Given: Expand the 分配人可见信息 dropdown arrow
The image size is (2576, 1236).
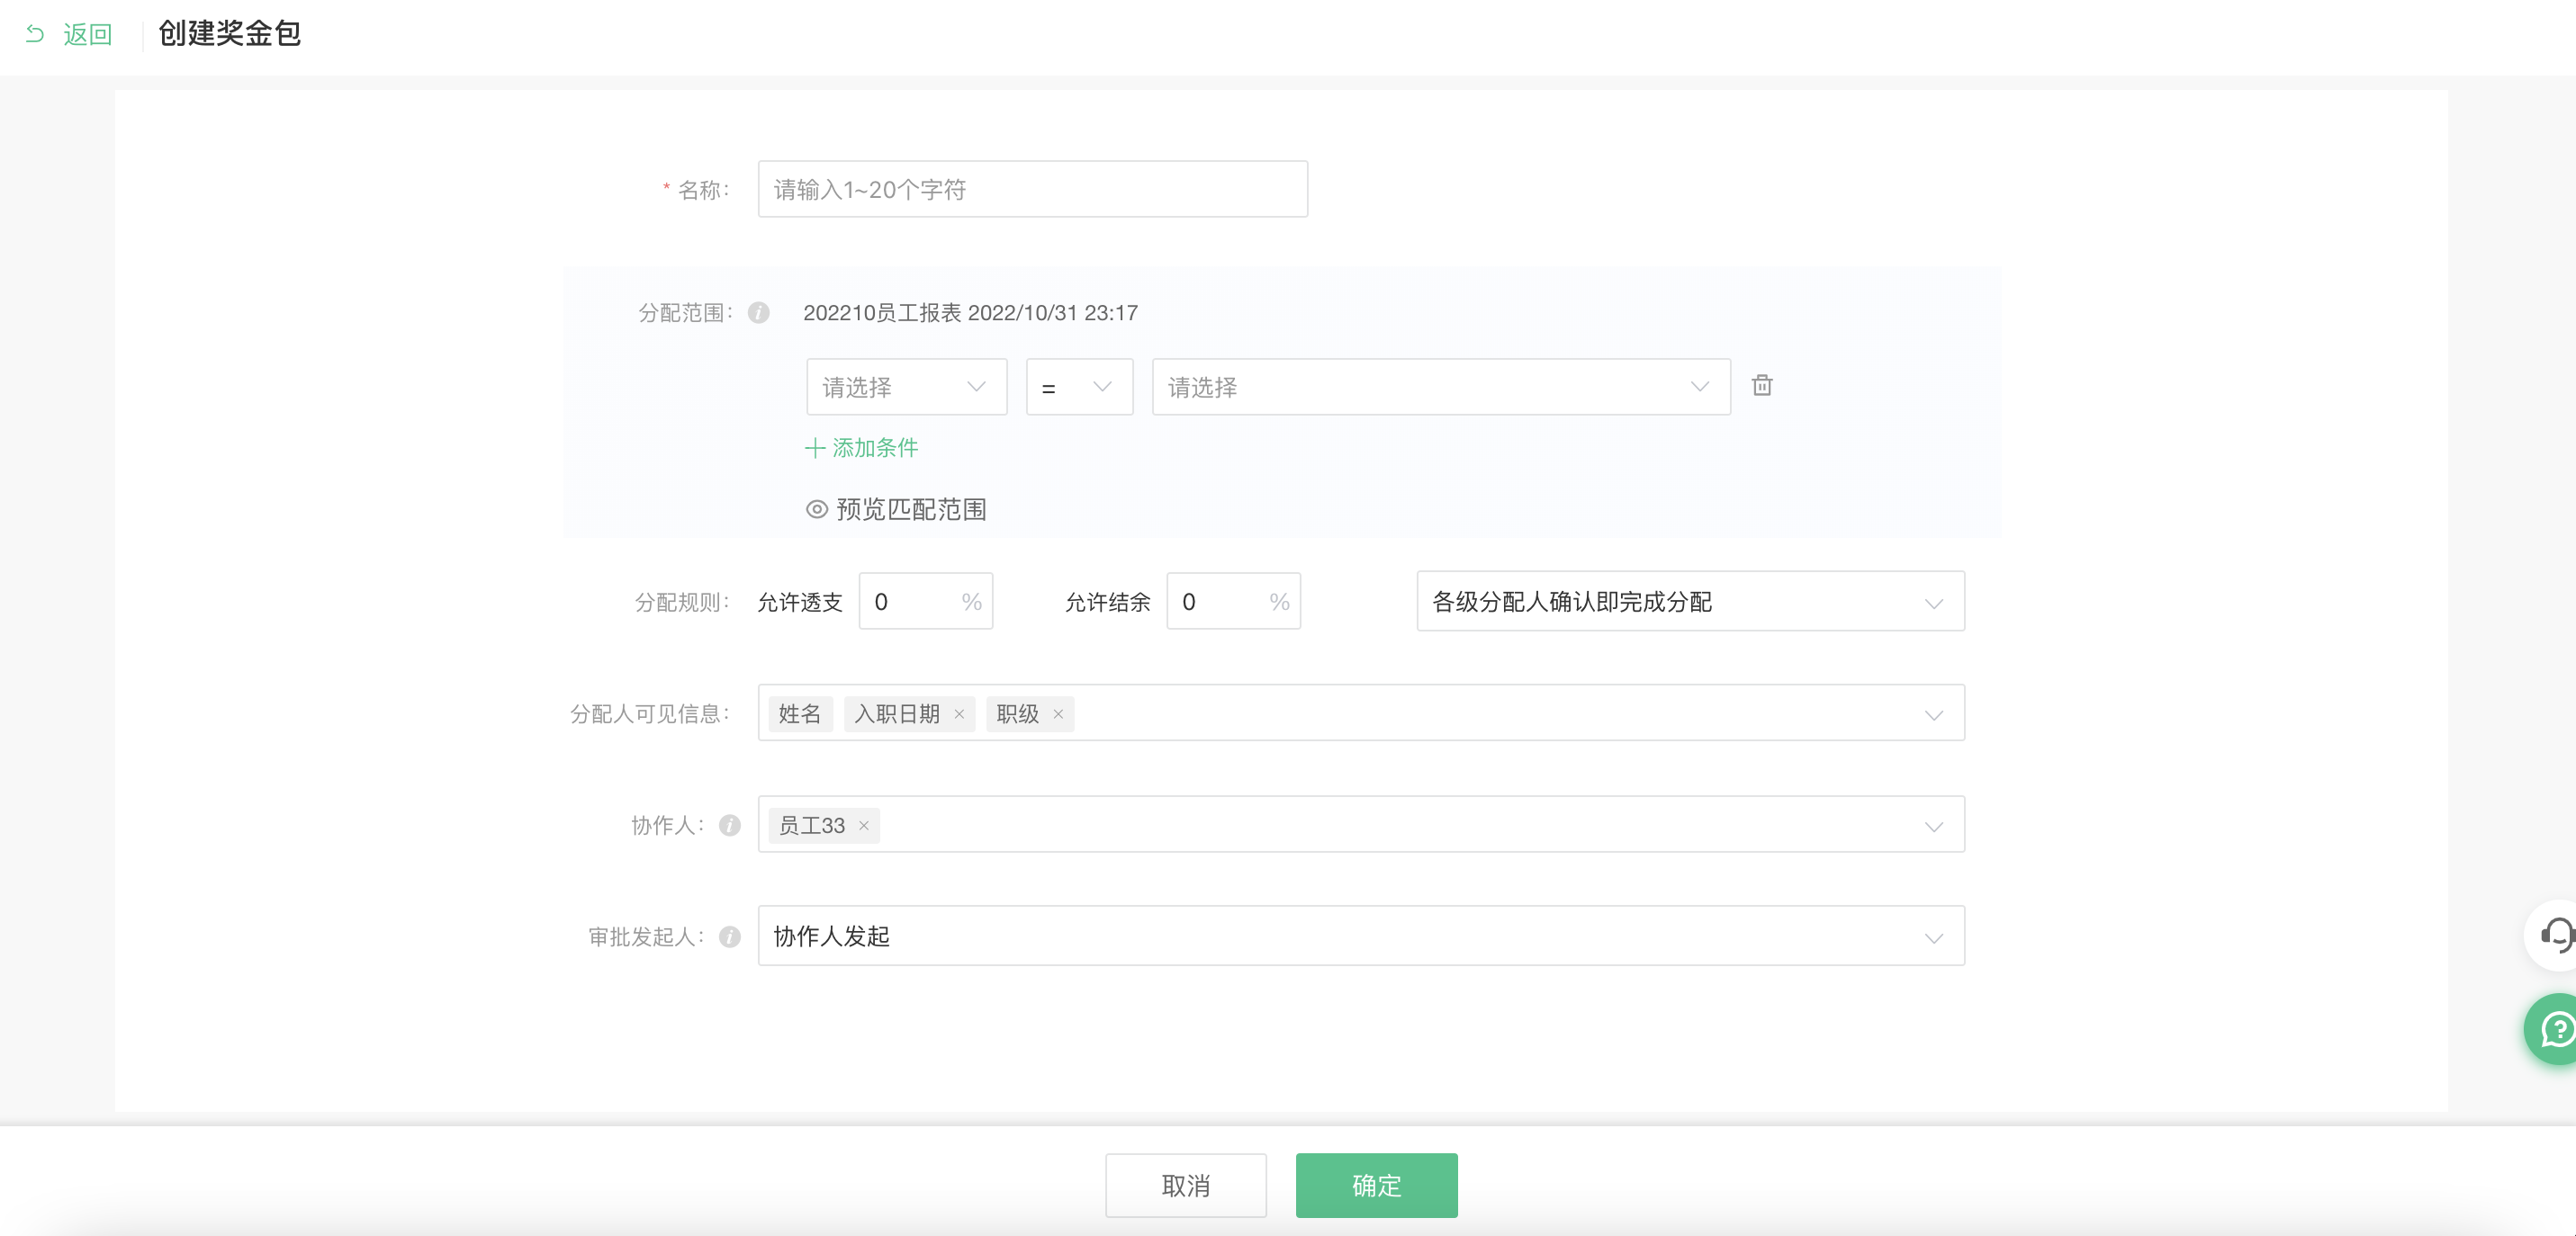Looking at the screenshot, I should pyautogui.click(x=1934, y=715).
